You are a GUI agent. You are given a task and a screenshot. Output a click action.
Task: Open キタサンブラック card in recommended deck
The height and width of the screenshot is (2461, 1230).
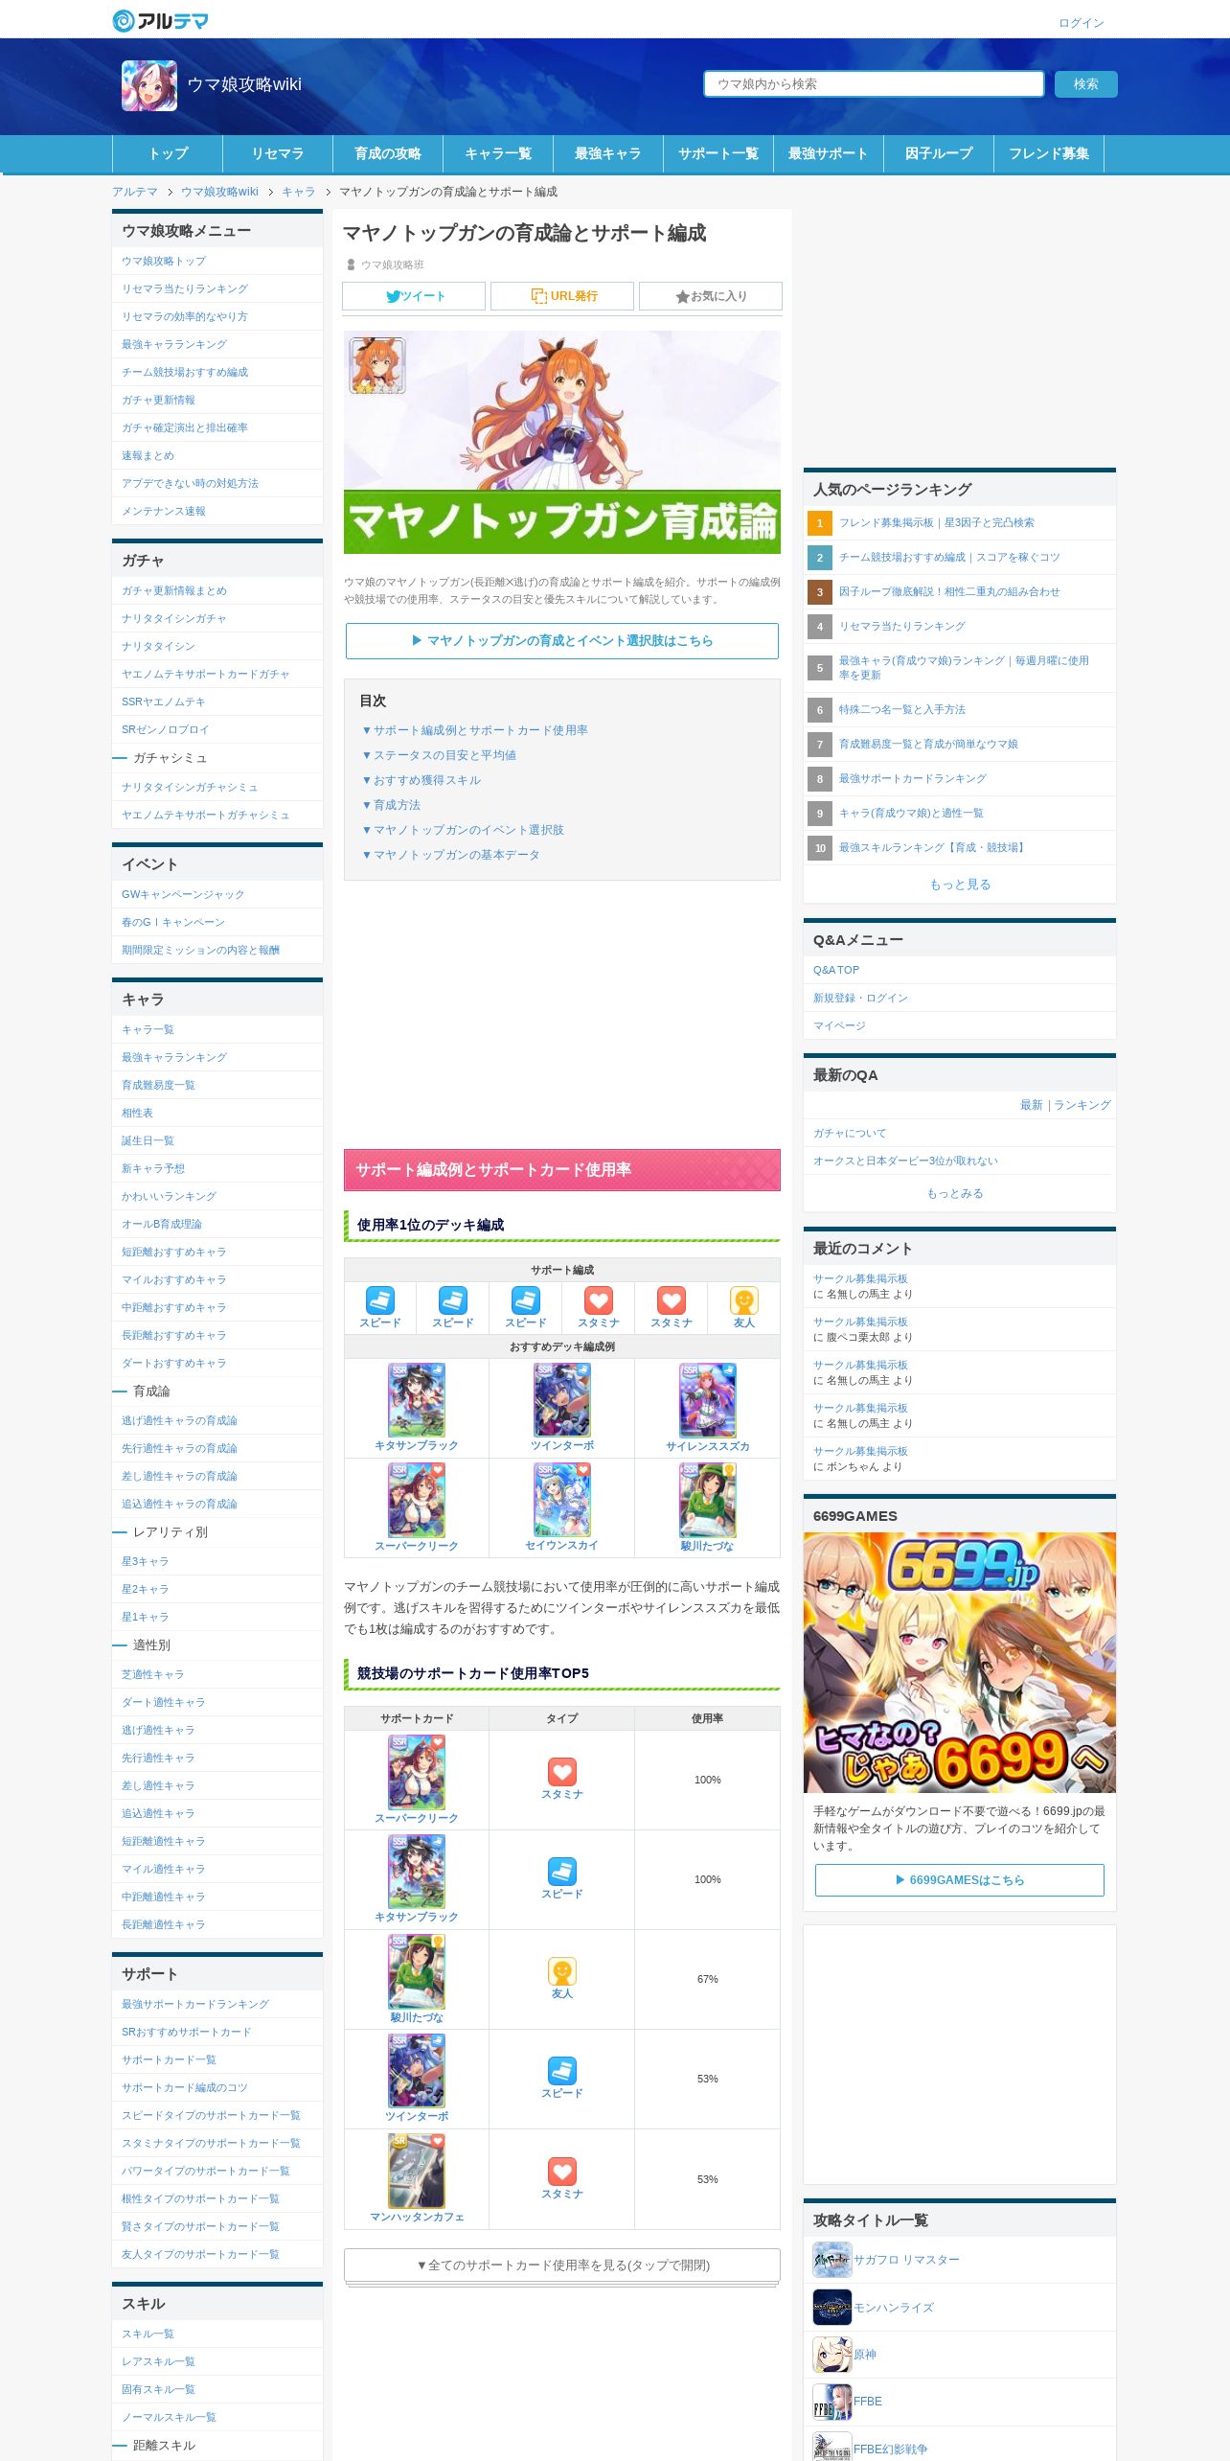(417, 1400)
